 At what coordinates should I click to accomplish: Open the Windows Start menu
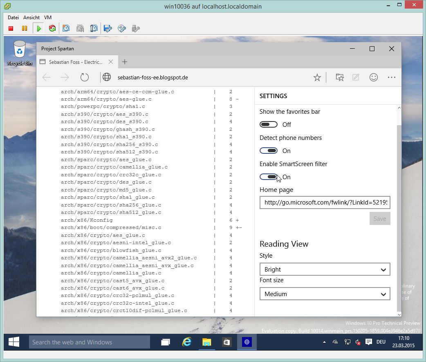(14, 342)
